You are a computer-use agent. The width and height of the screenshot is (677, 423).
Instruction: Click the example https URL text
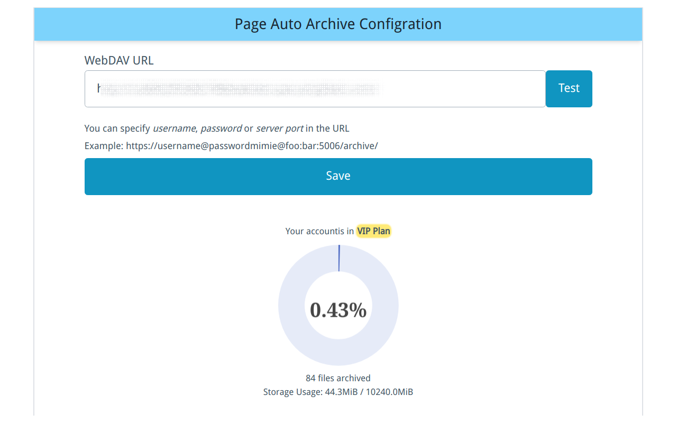[x=252, y=145]
